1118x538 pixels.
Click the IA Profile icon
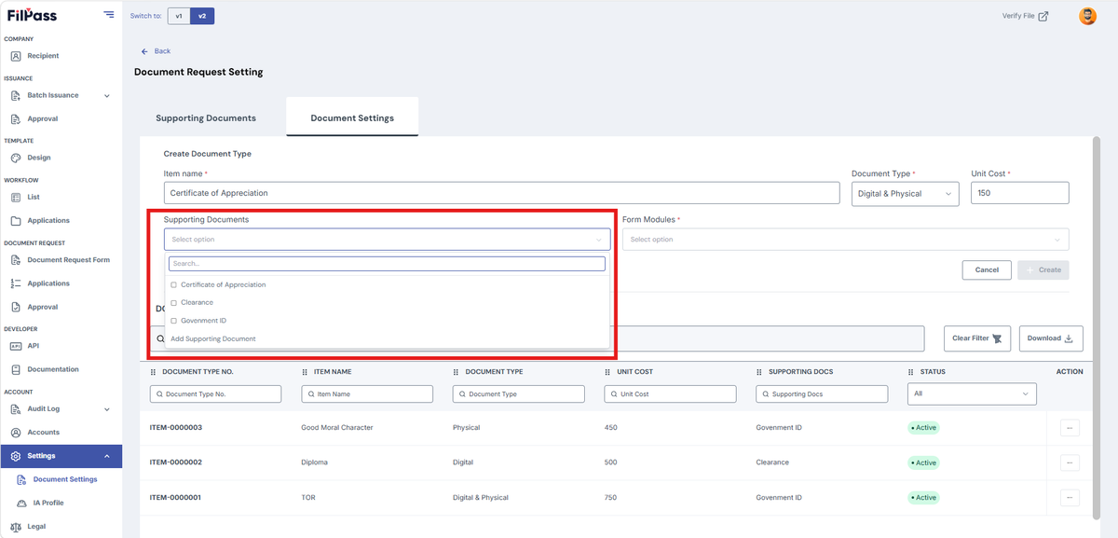(x=21, y=503)
